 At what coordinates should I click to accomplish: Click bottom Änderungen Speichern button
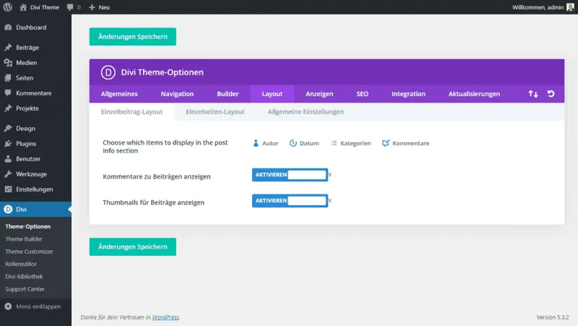133,246
